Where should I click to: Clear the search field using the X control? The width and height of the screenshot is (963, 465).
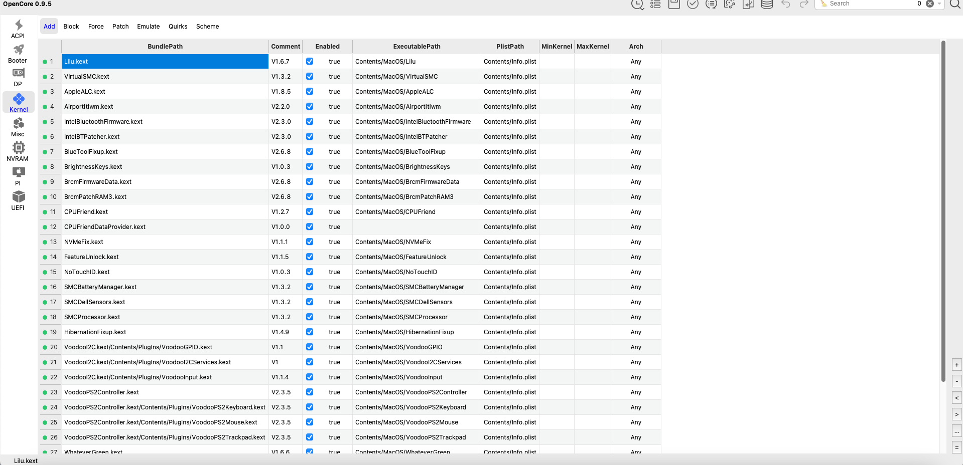(x=930, y=5)
